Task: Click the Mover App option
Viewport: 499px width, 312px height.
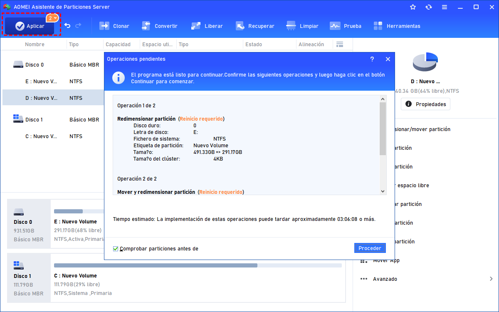Action: [x=386, y=260]
